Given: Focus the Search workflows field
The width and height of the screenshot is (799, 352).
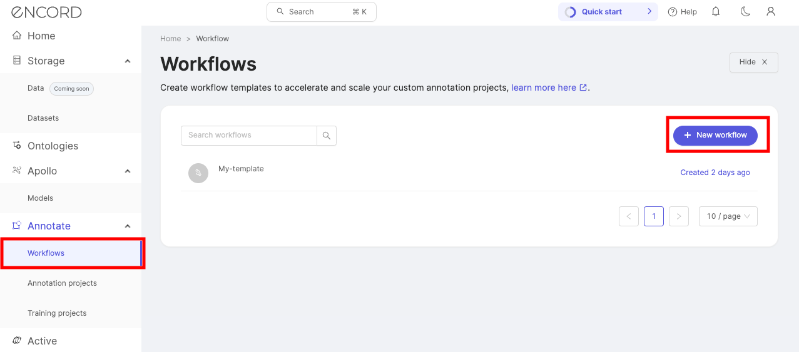Looking at the screenshot, I should (249, 136).
